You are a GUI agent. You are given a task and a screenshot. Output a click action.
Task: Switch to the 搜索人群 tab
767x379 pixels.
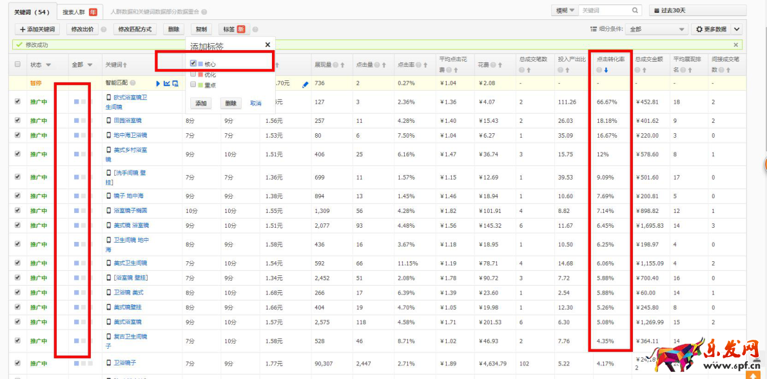click(x=77, y=12)
